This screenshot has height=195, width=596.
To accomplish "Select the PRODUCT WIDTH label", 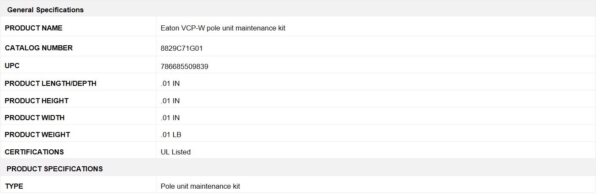I will tap(35, 118).
